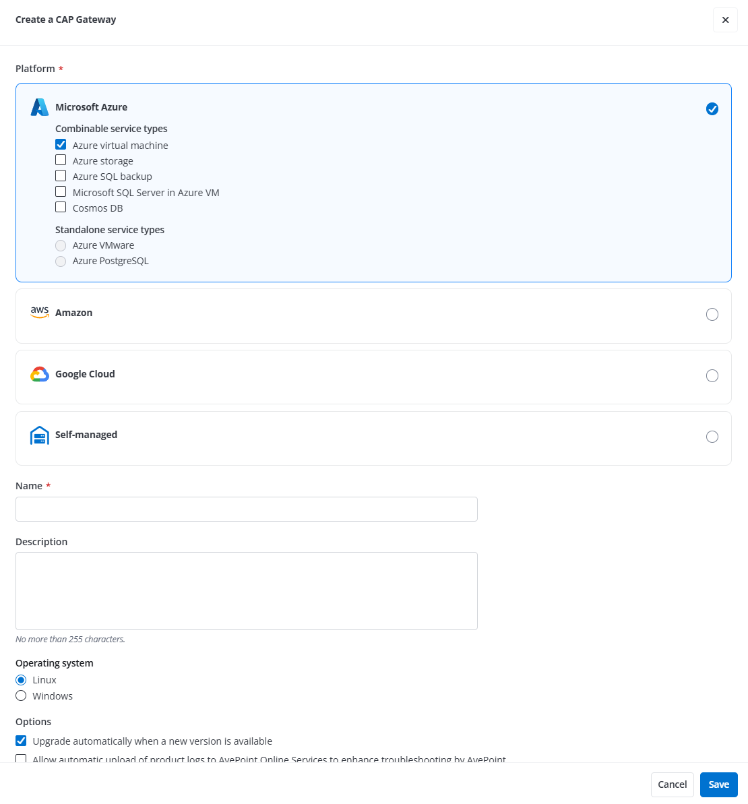Click the Amazon card title text

[74, 313]
